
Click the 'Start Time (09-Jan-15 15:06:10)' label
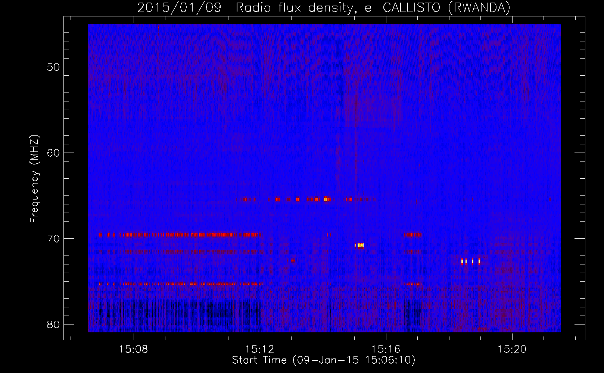pyautogui.click(x=324, y=360)
